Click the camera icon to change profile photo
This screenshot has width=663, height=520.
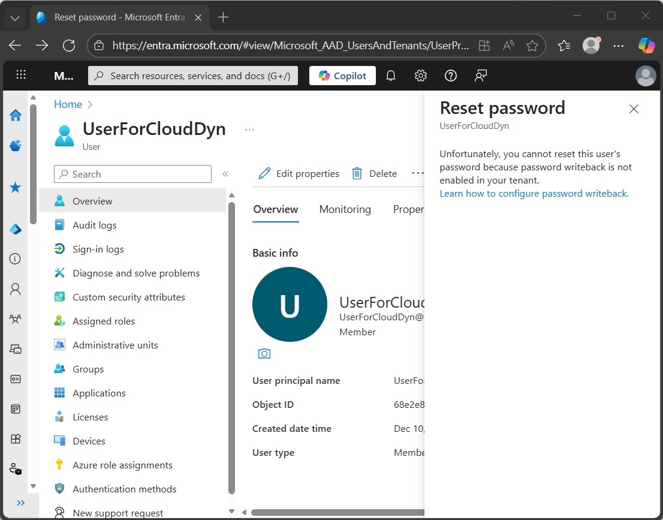pyautogui.click(x=264, y=354)
